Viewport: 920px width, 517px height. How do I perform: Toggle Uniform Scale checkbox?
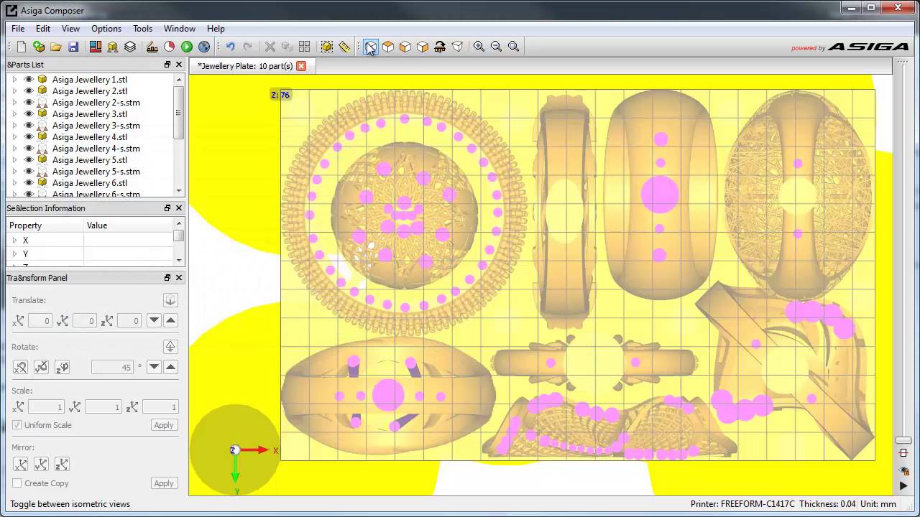17,425
